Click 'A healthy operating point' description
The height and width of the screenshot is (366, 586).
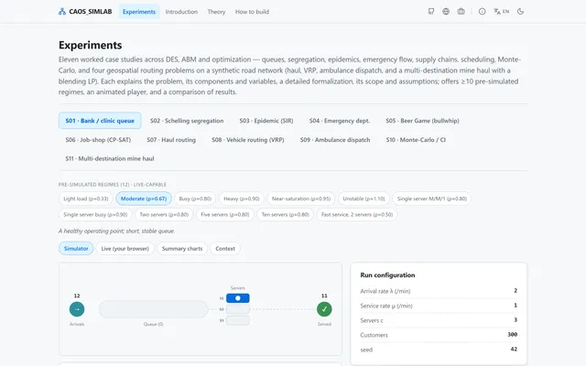click(116, 231)
